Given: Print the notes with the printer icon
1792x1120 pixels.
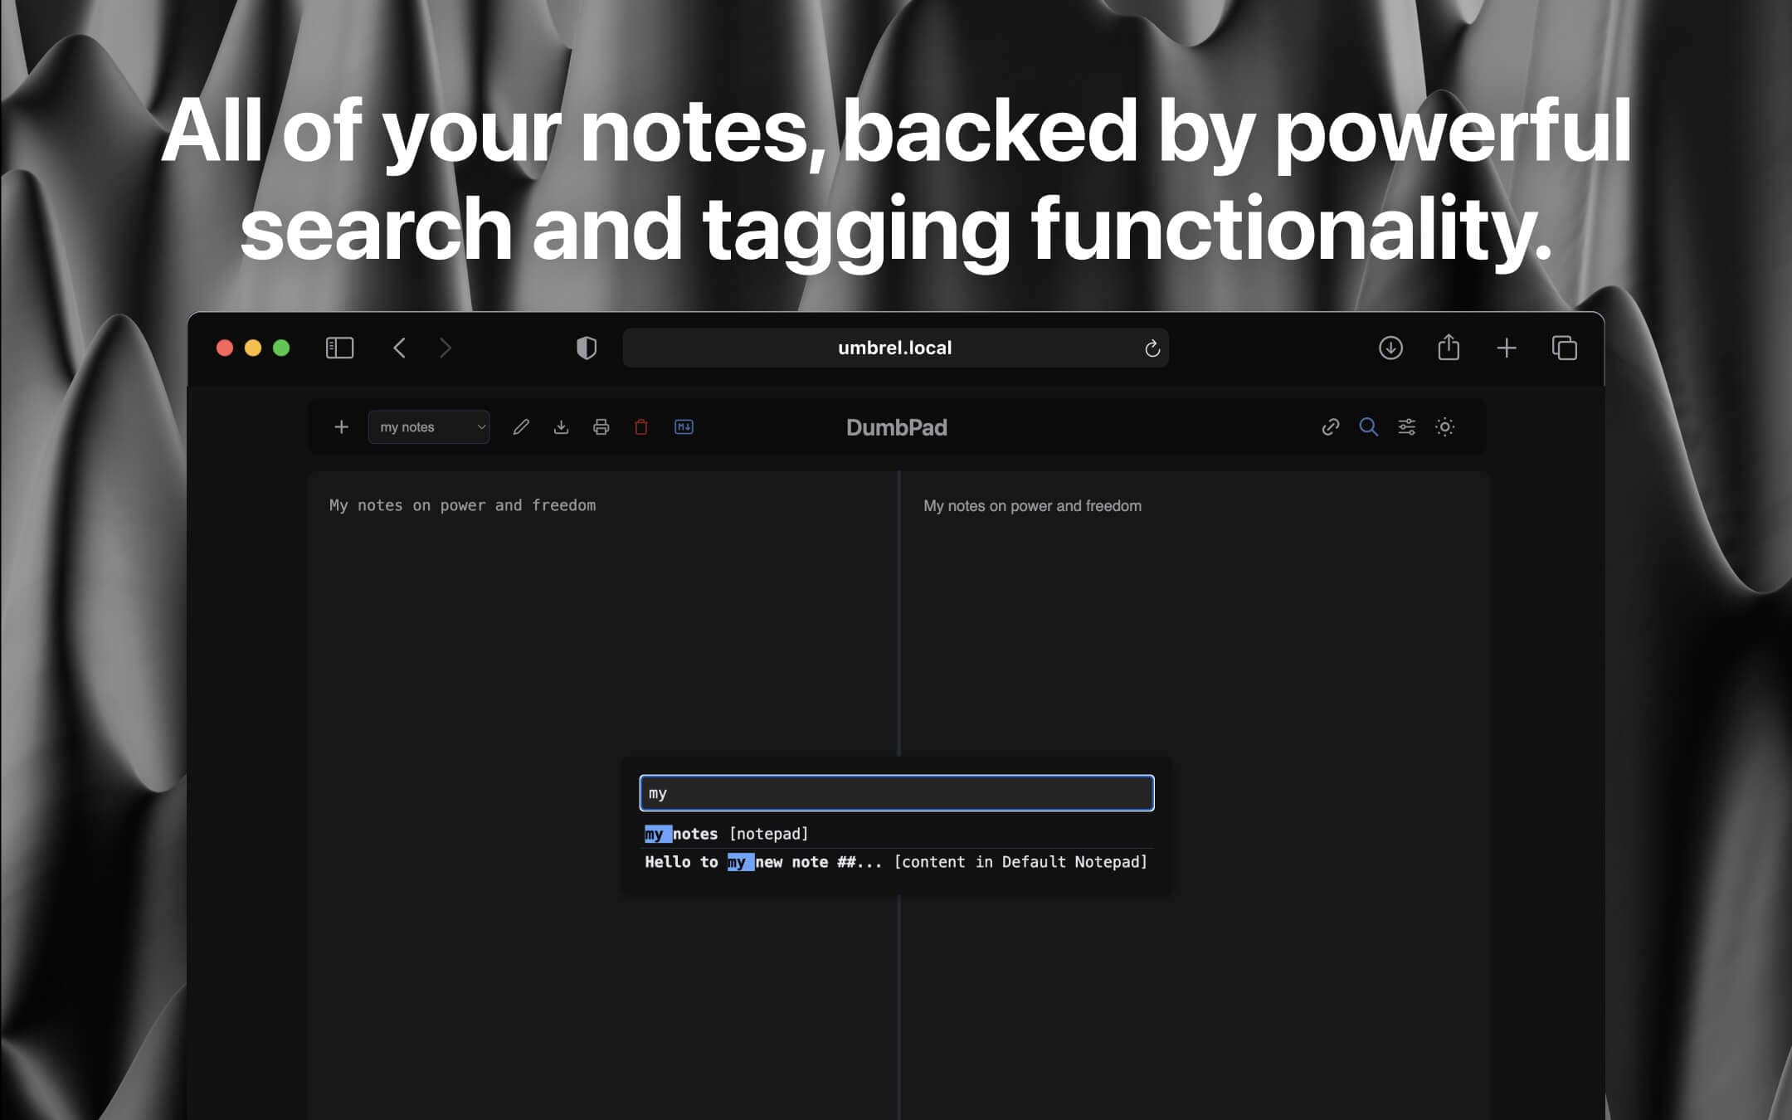Looking at the screenshot, I should (601, 426).
